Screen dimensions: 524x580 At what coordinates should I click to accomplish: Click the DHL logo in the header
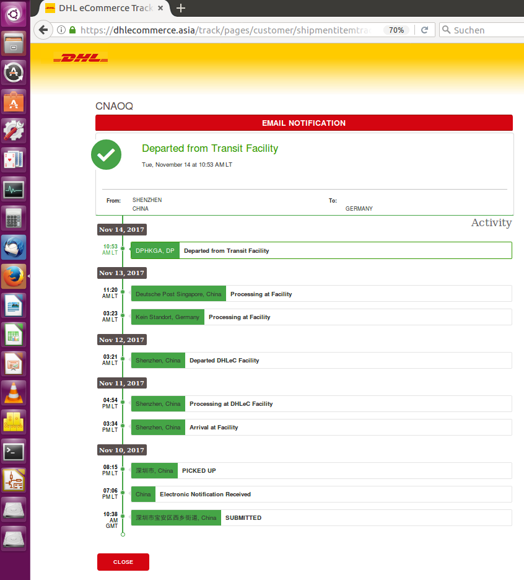click(81, 58)
